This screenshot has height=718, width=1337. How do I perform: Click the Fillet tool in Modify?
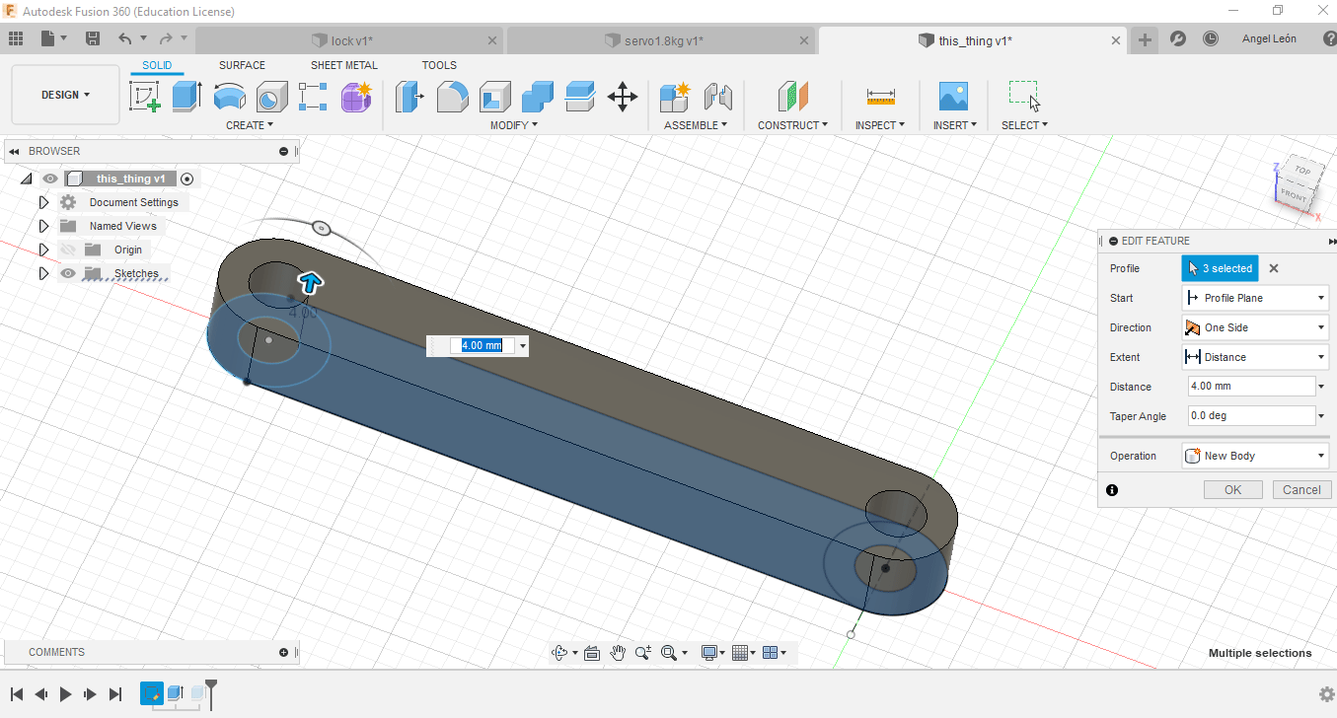[x=452, y=97]
